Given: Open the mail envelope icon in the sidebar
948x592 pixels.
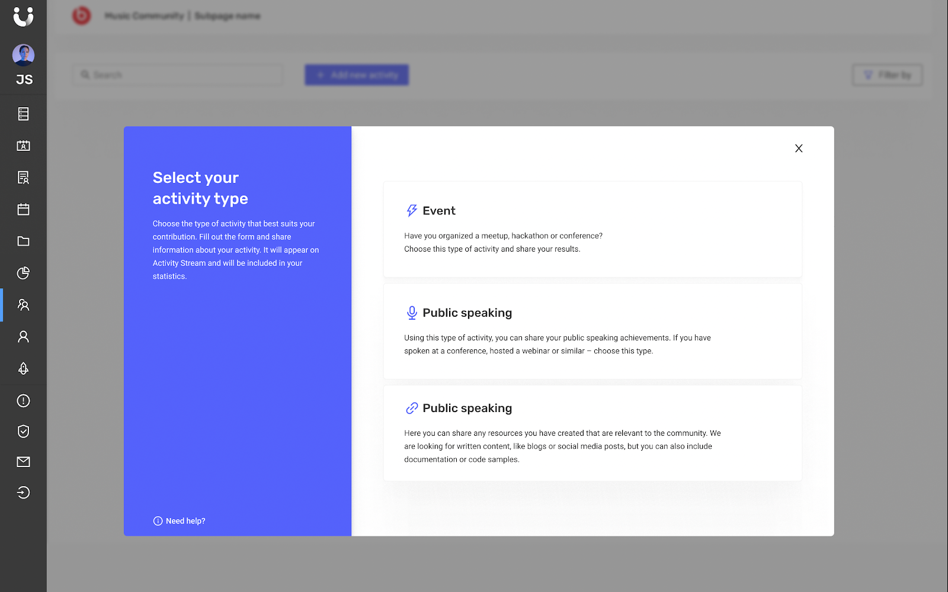Looking at the screenshot, I should pos(23,462).
